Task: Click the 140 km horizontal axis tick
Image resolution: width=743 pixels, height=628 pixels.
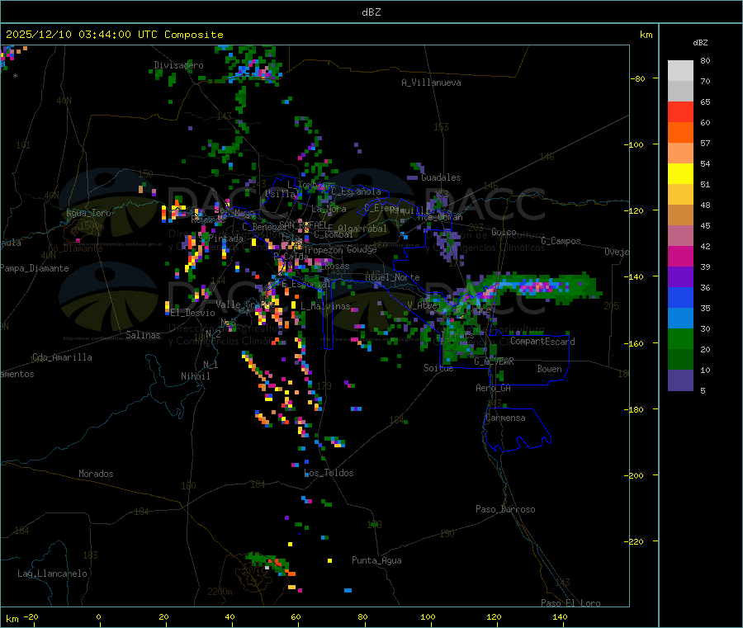Action: 560,616
